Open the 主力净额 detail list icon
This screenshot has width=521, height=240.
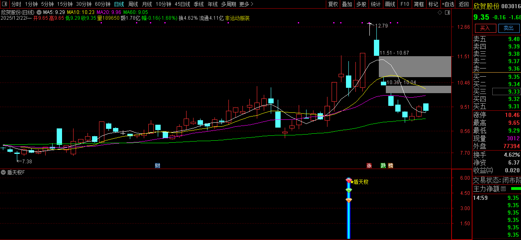click(x=503, y=189)
